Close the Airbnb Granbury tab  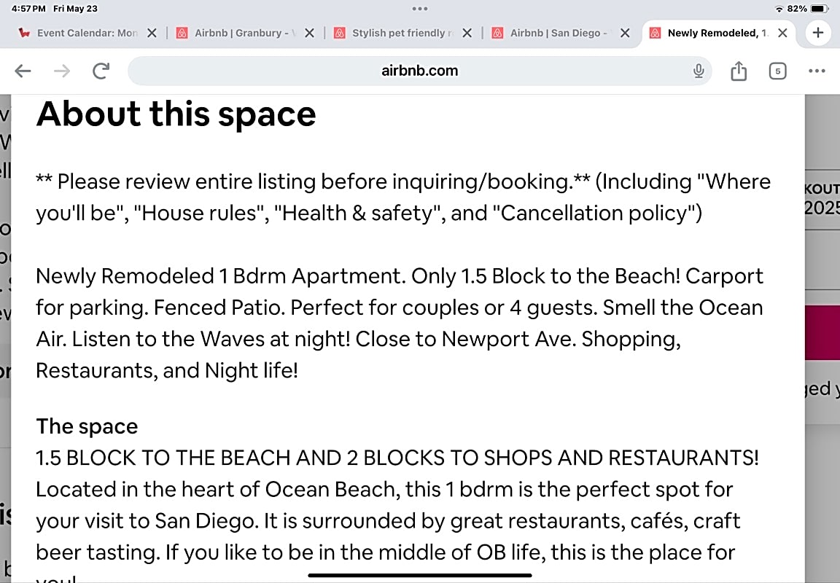[310, 33]
